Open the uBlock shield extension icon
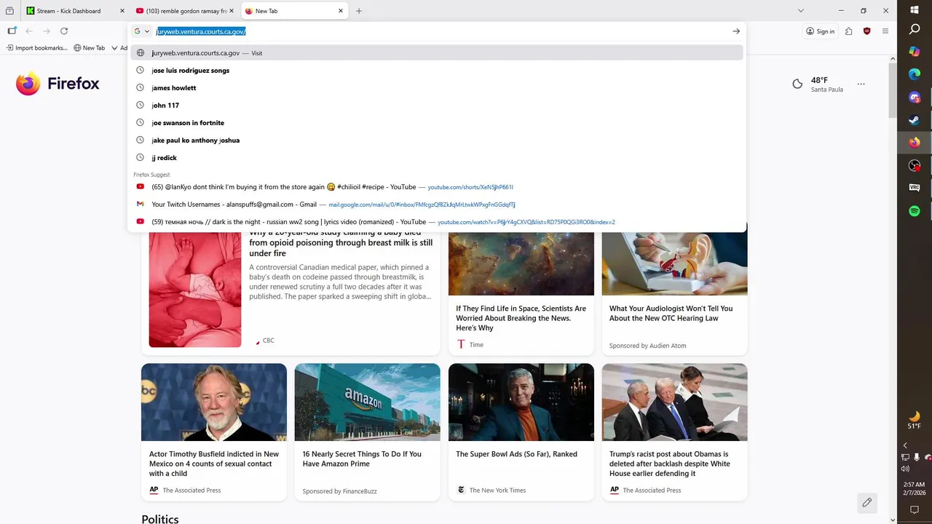Viewport: 932px width, 524px height. 866,31
